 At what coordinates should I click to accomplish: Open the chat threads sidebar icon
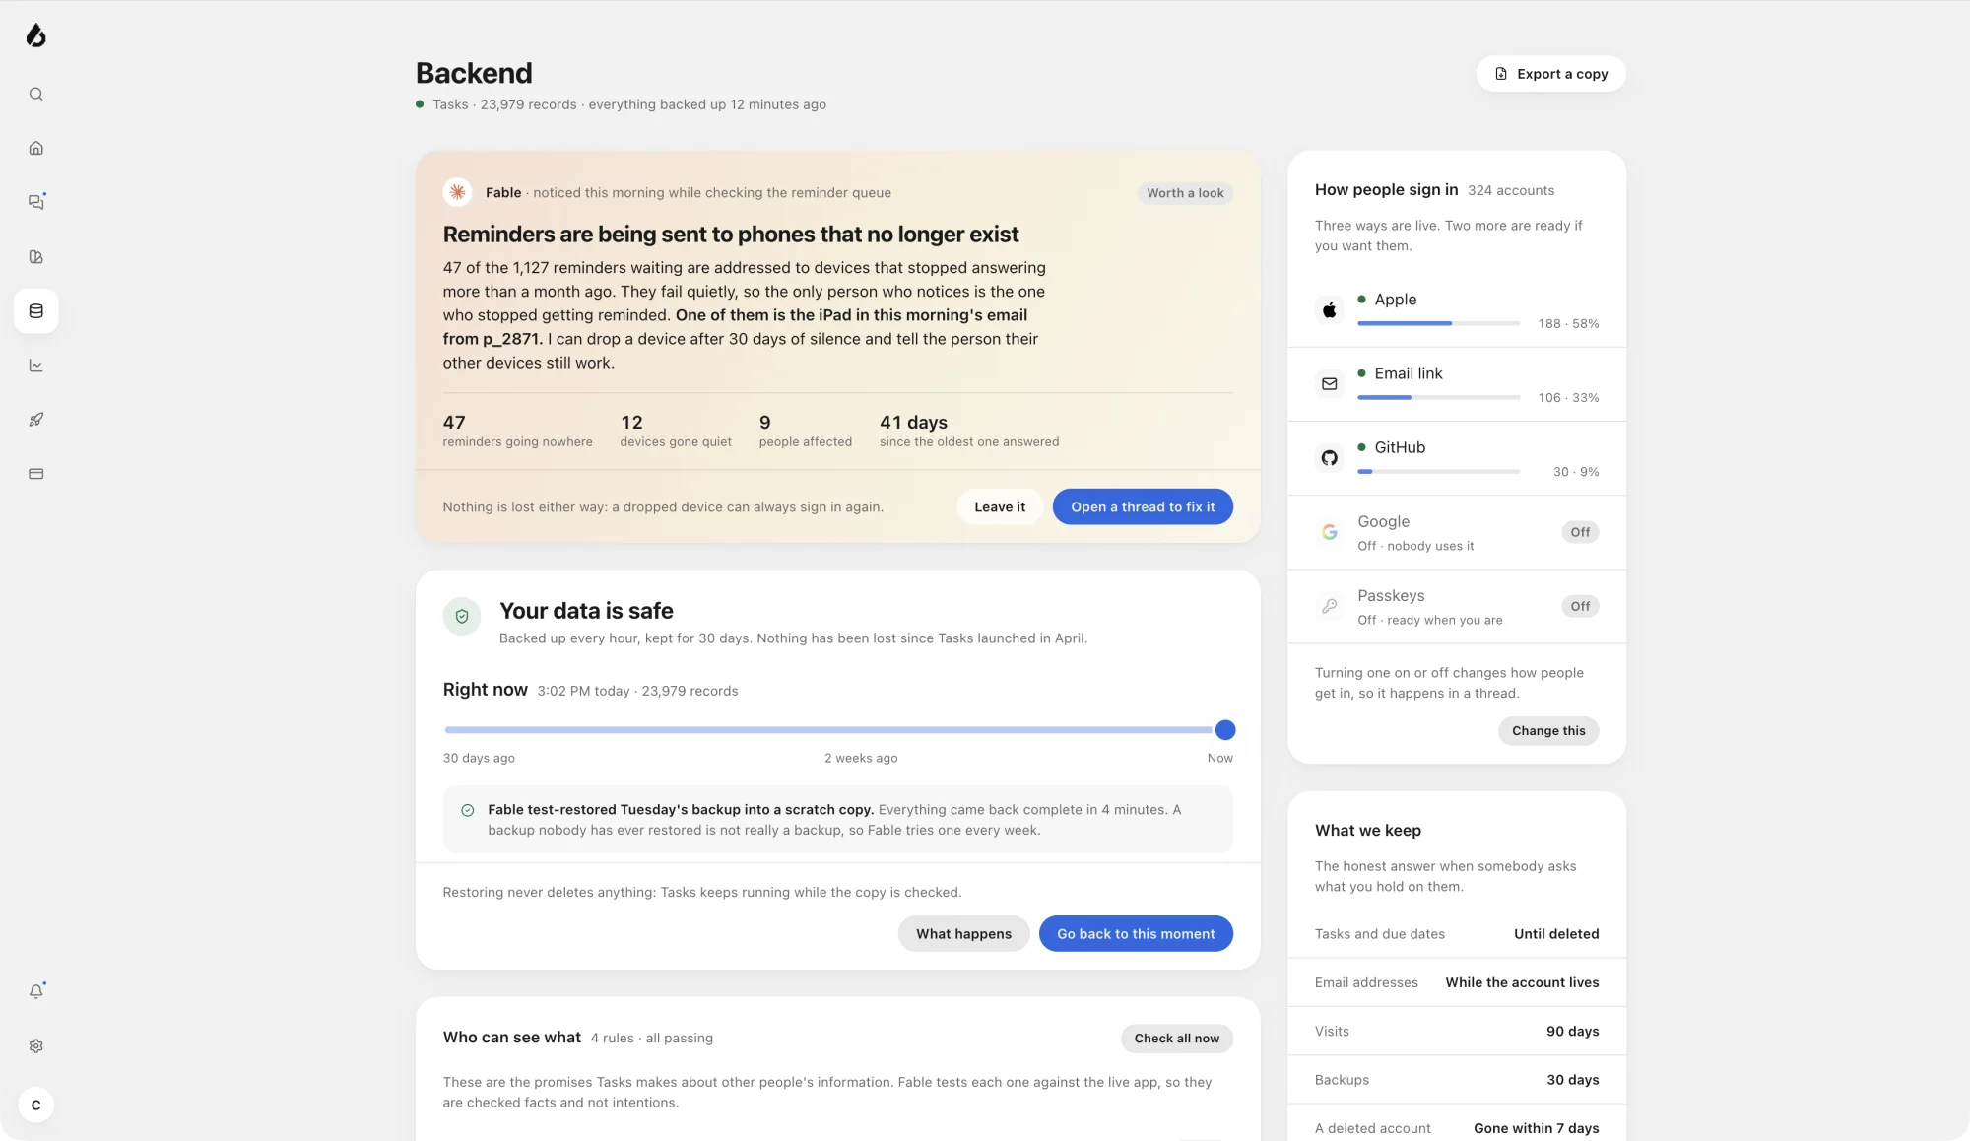36,202
